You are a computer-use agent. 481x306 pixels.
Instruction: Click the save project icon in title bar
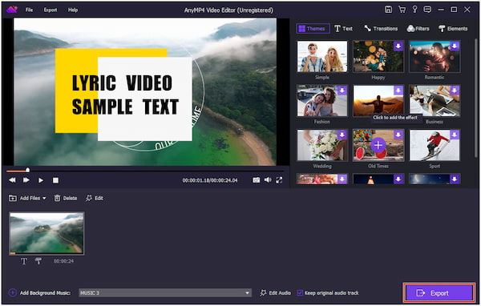[x=388, y=10]
